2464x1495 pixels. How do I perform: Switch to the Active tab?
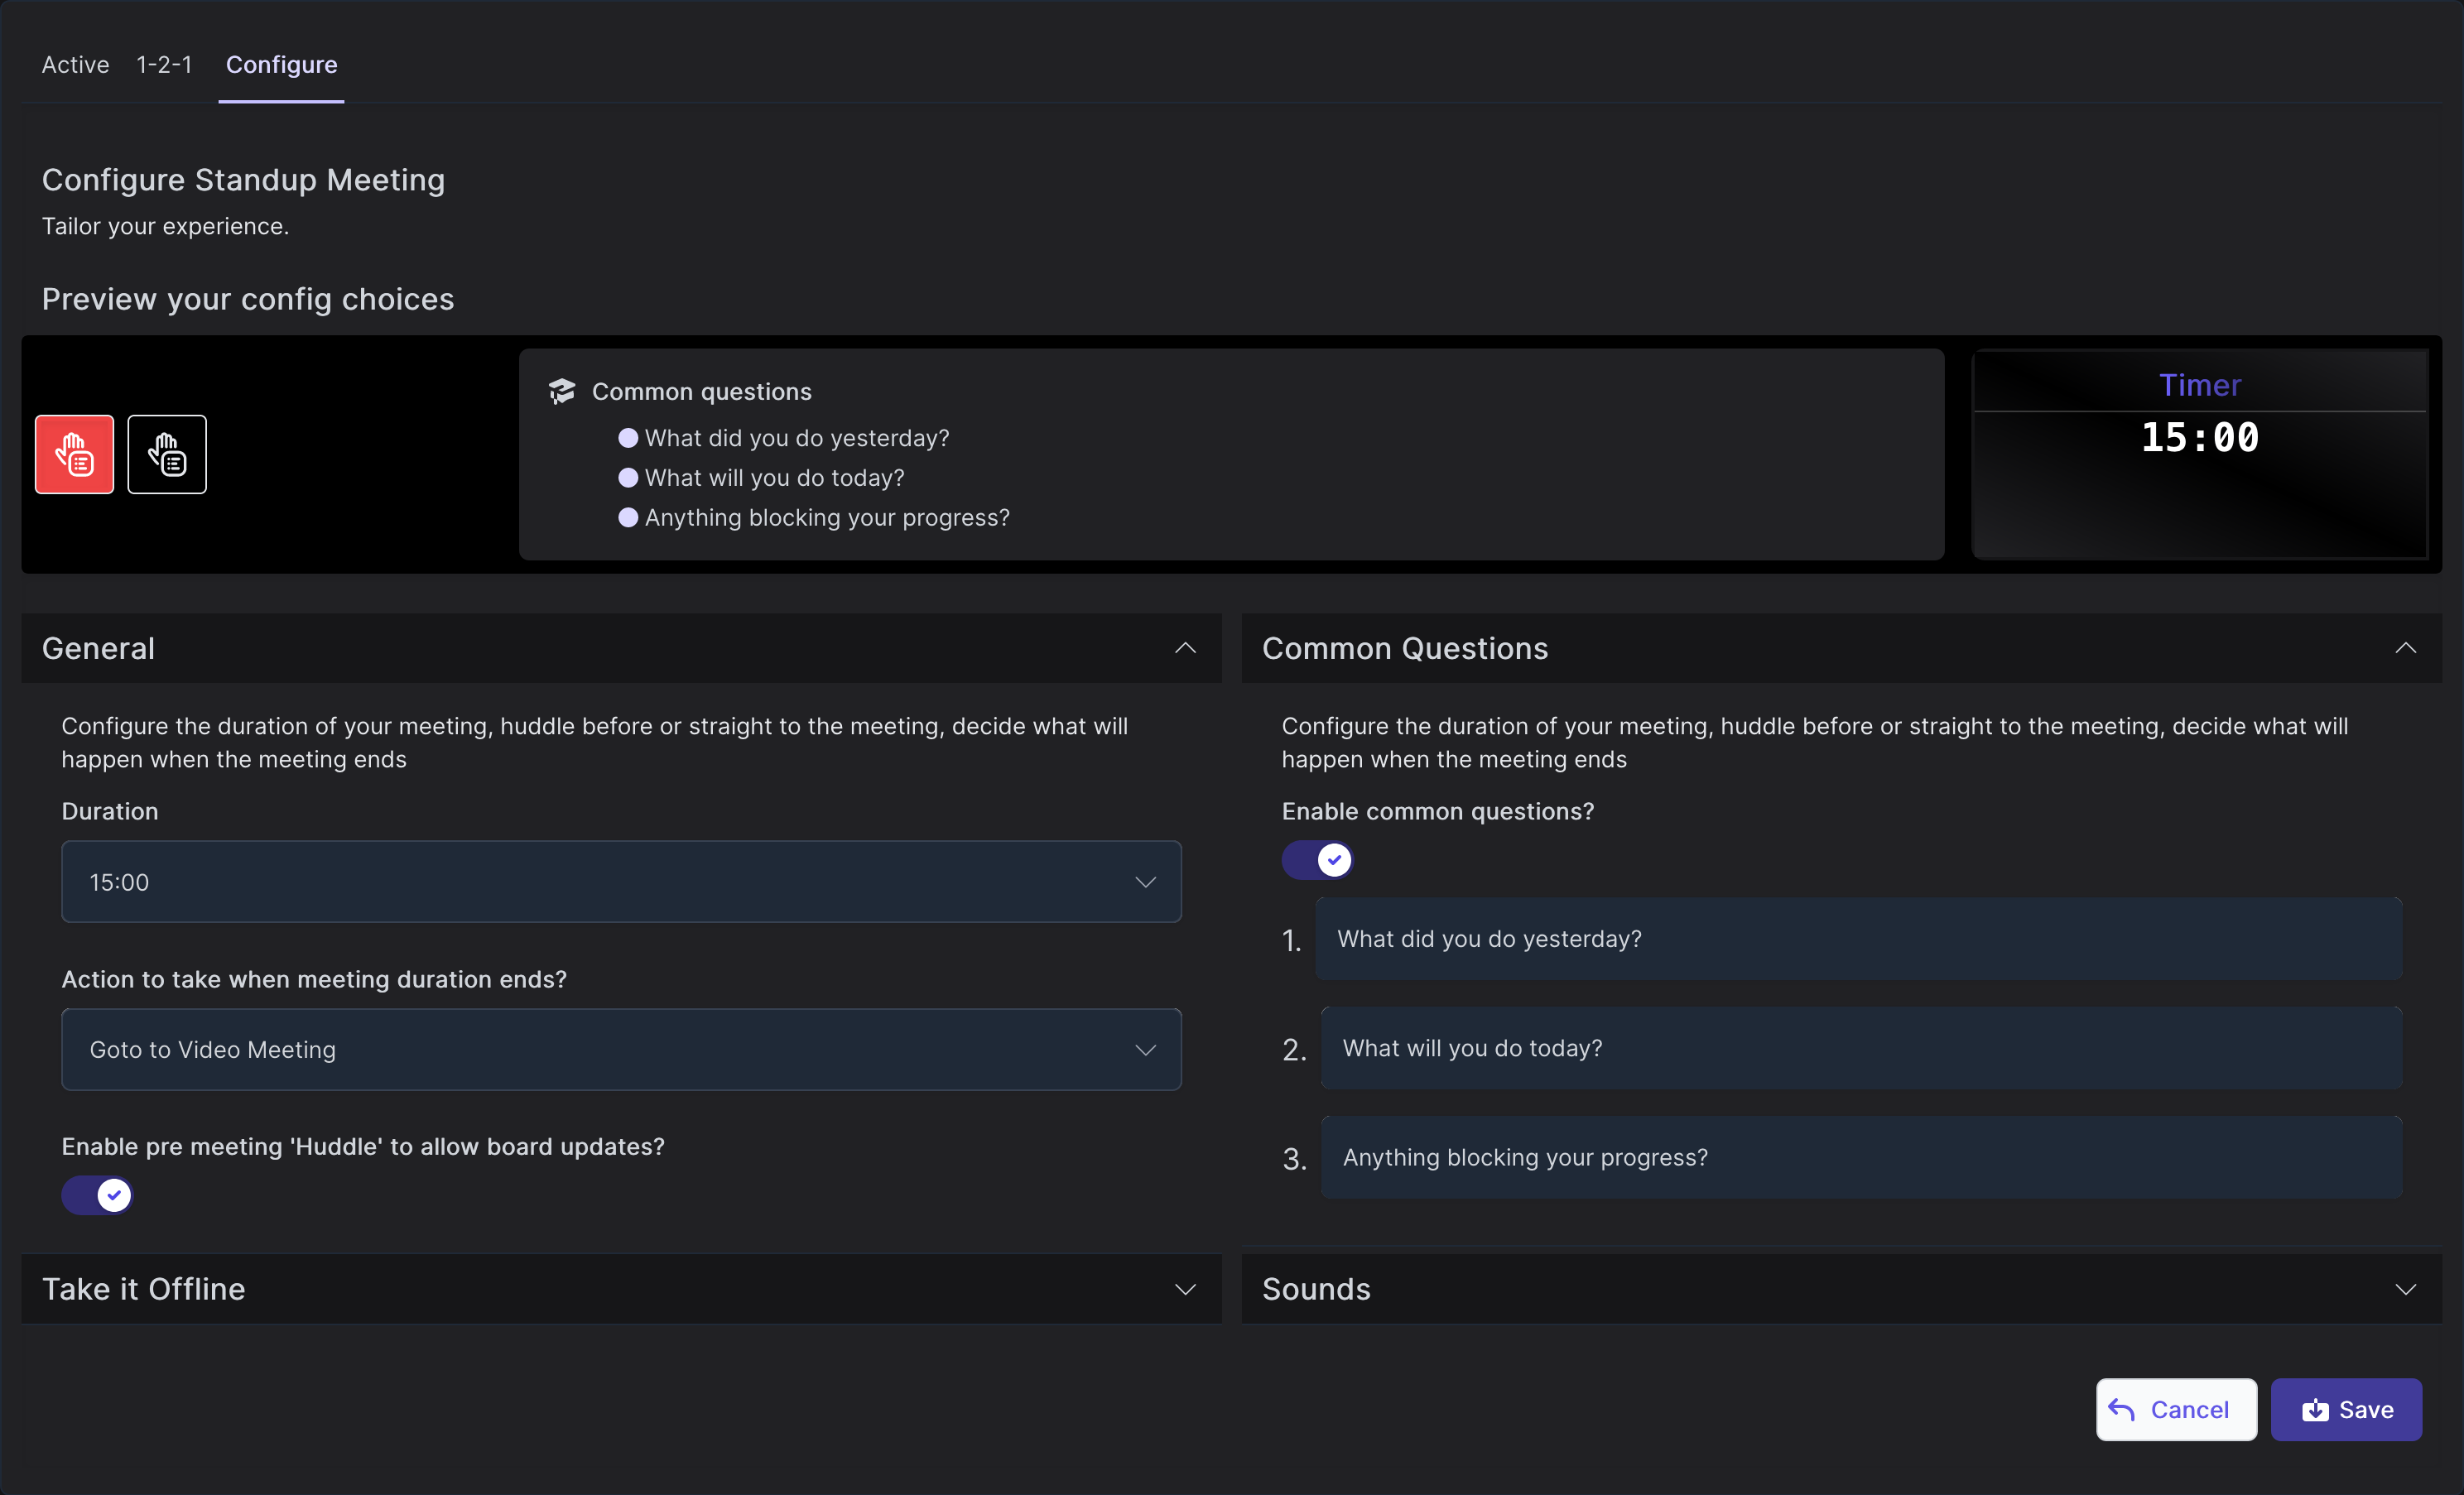[x=75, y=65]
